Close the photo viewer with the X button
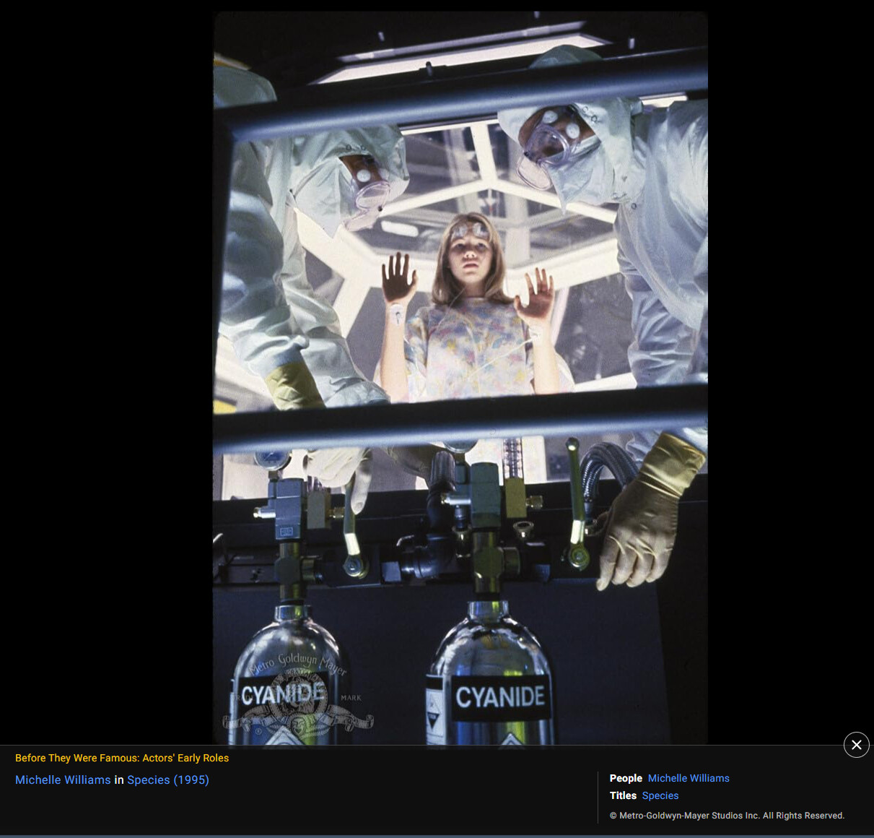 tap(856, 745)
